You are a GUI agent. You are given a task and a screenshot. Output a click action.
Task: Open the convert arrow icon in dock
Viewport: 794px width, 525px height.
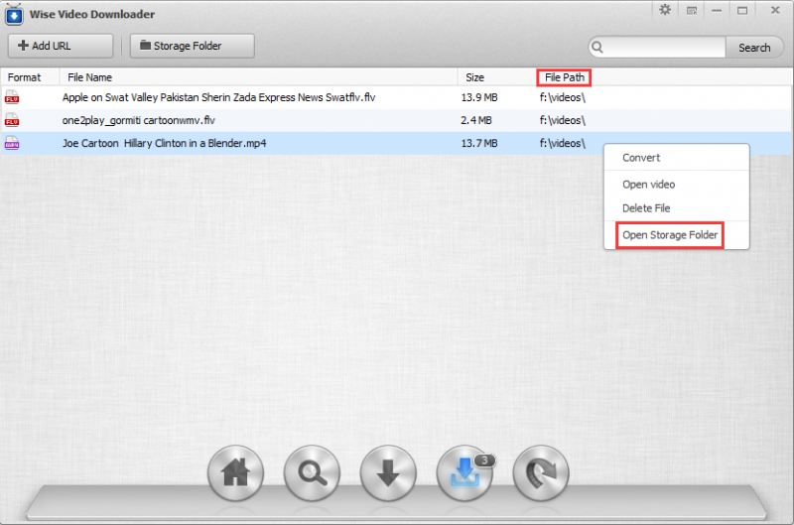(541, 472)
